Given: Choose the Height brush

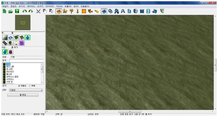Looking at the screenshot, I should 5,38.
